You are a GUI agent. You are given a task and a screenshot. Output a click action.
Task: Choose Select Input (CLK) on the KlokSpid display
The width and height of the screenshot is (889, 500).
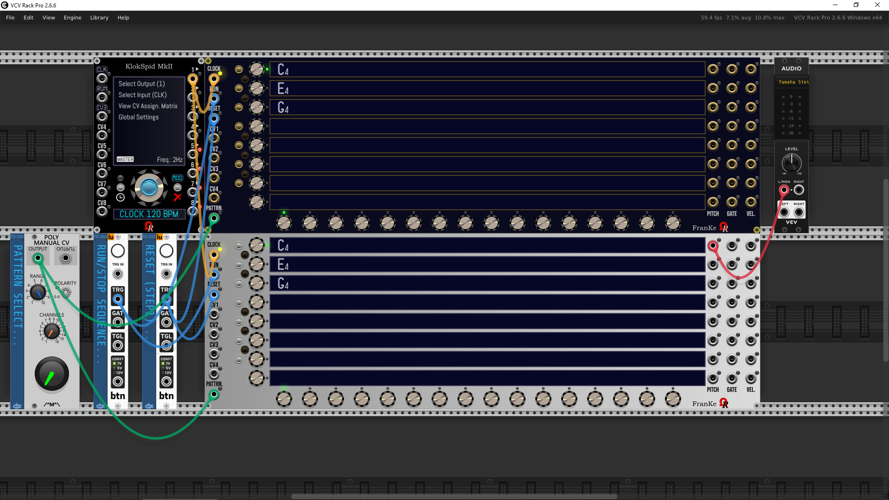point(143,95)
